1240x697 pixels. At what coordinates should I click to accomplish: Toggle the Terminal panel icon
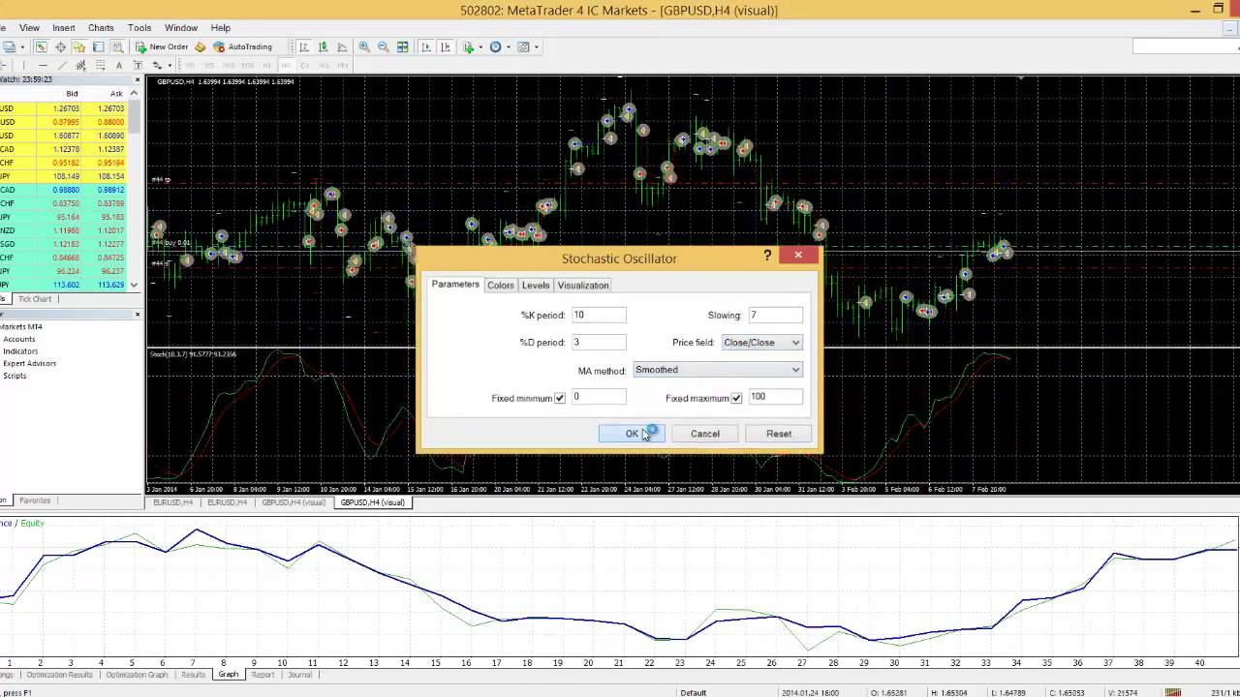[x=99, y=46]
